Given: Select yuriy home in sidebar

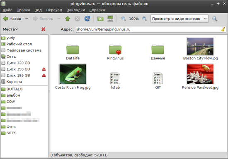Looking at the screenshot, I should [x=24, y=38].
